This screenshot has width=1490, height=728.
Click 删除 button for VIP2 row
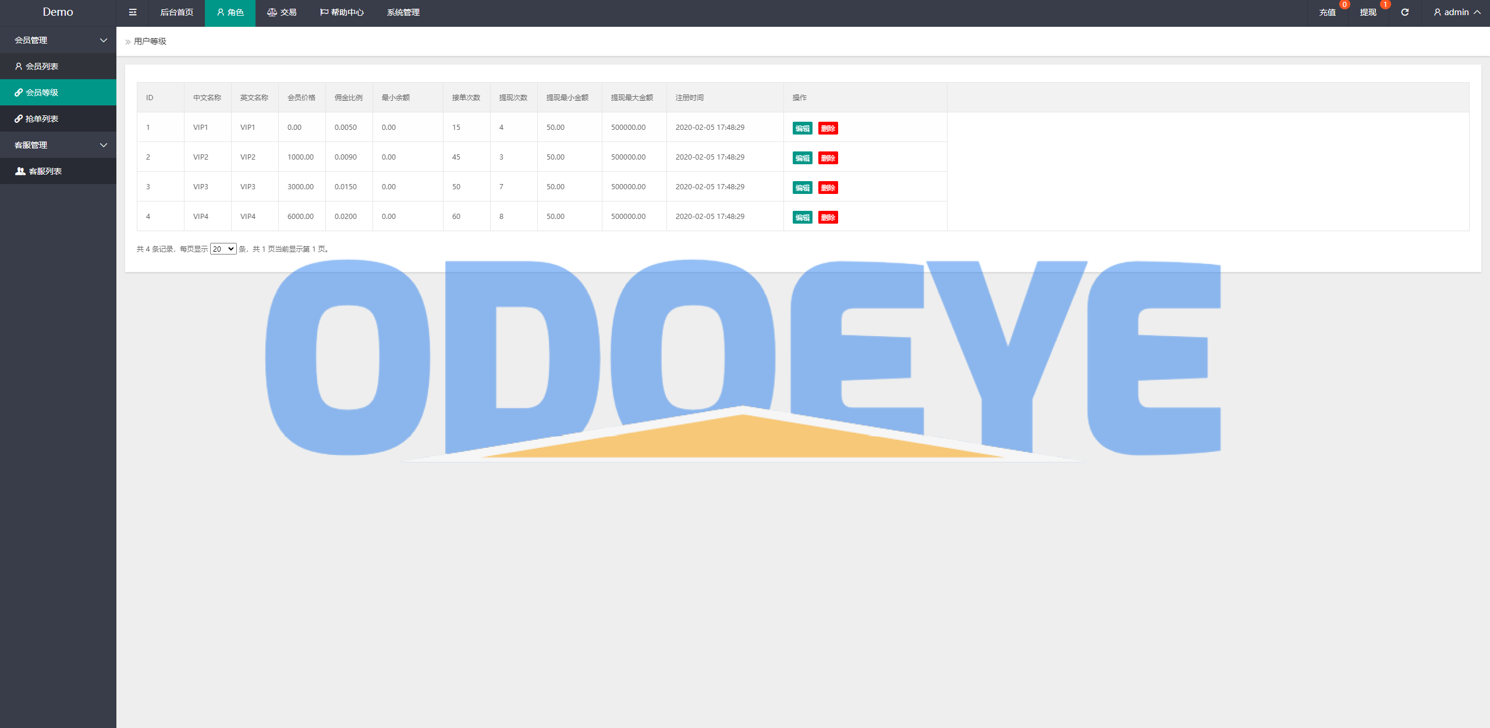tap(828, 158)
